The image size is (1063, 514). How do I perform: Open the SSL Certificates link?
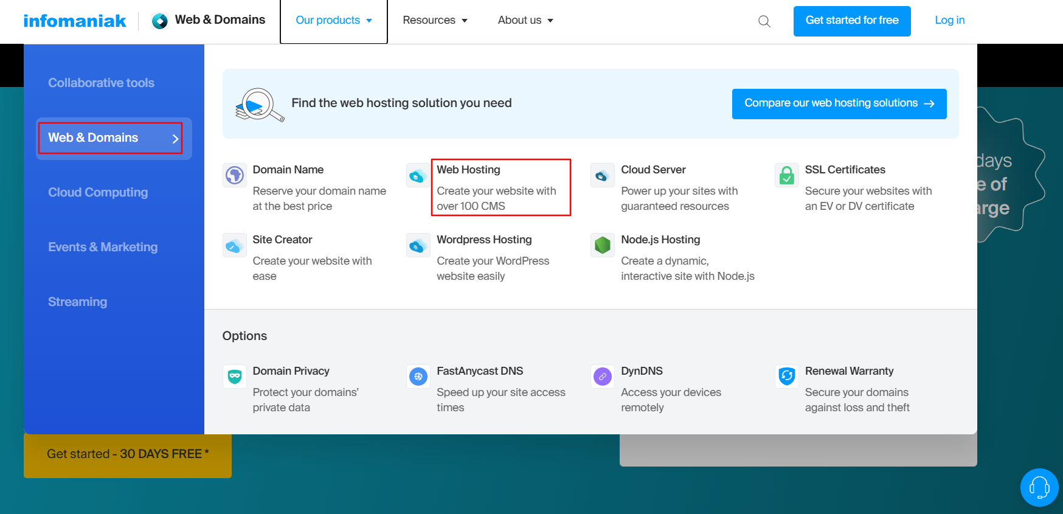click(845, 170)
